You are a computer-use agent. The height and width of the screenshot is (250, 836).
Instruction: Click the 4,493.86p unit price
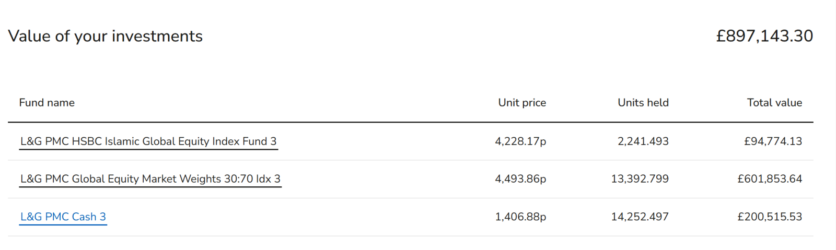(520, 179)
